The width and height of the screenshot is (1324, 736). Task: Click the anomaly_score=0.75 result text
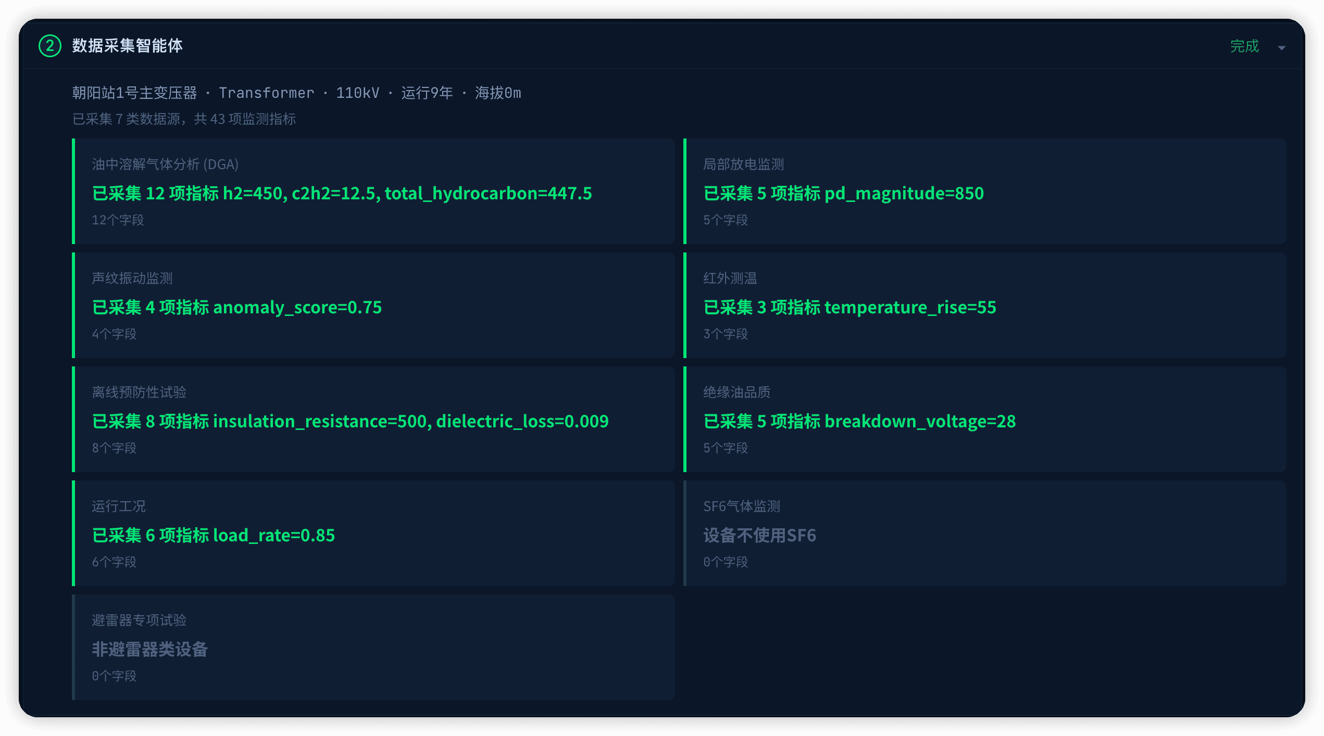tap(297, 308)
